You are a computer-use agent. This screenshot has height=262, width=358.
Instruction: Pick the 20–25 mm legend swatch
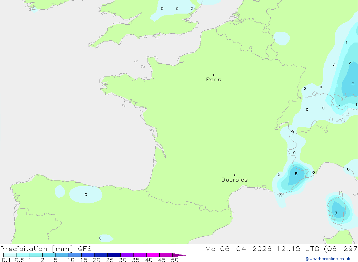click(x=101, y=255)
